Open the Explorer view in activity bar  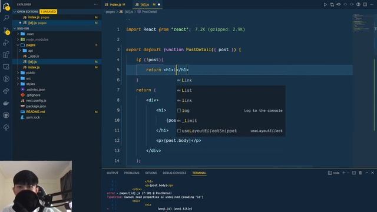coord(6,6)
